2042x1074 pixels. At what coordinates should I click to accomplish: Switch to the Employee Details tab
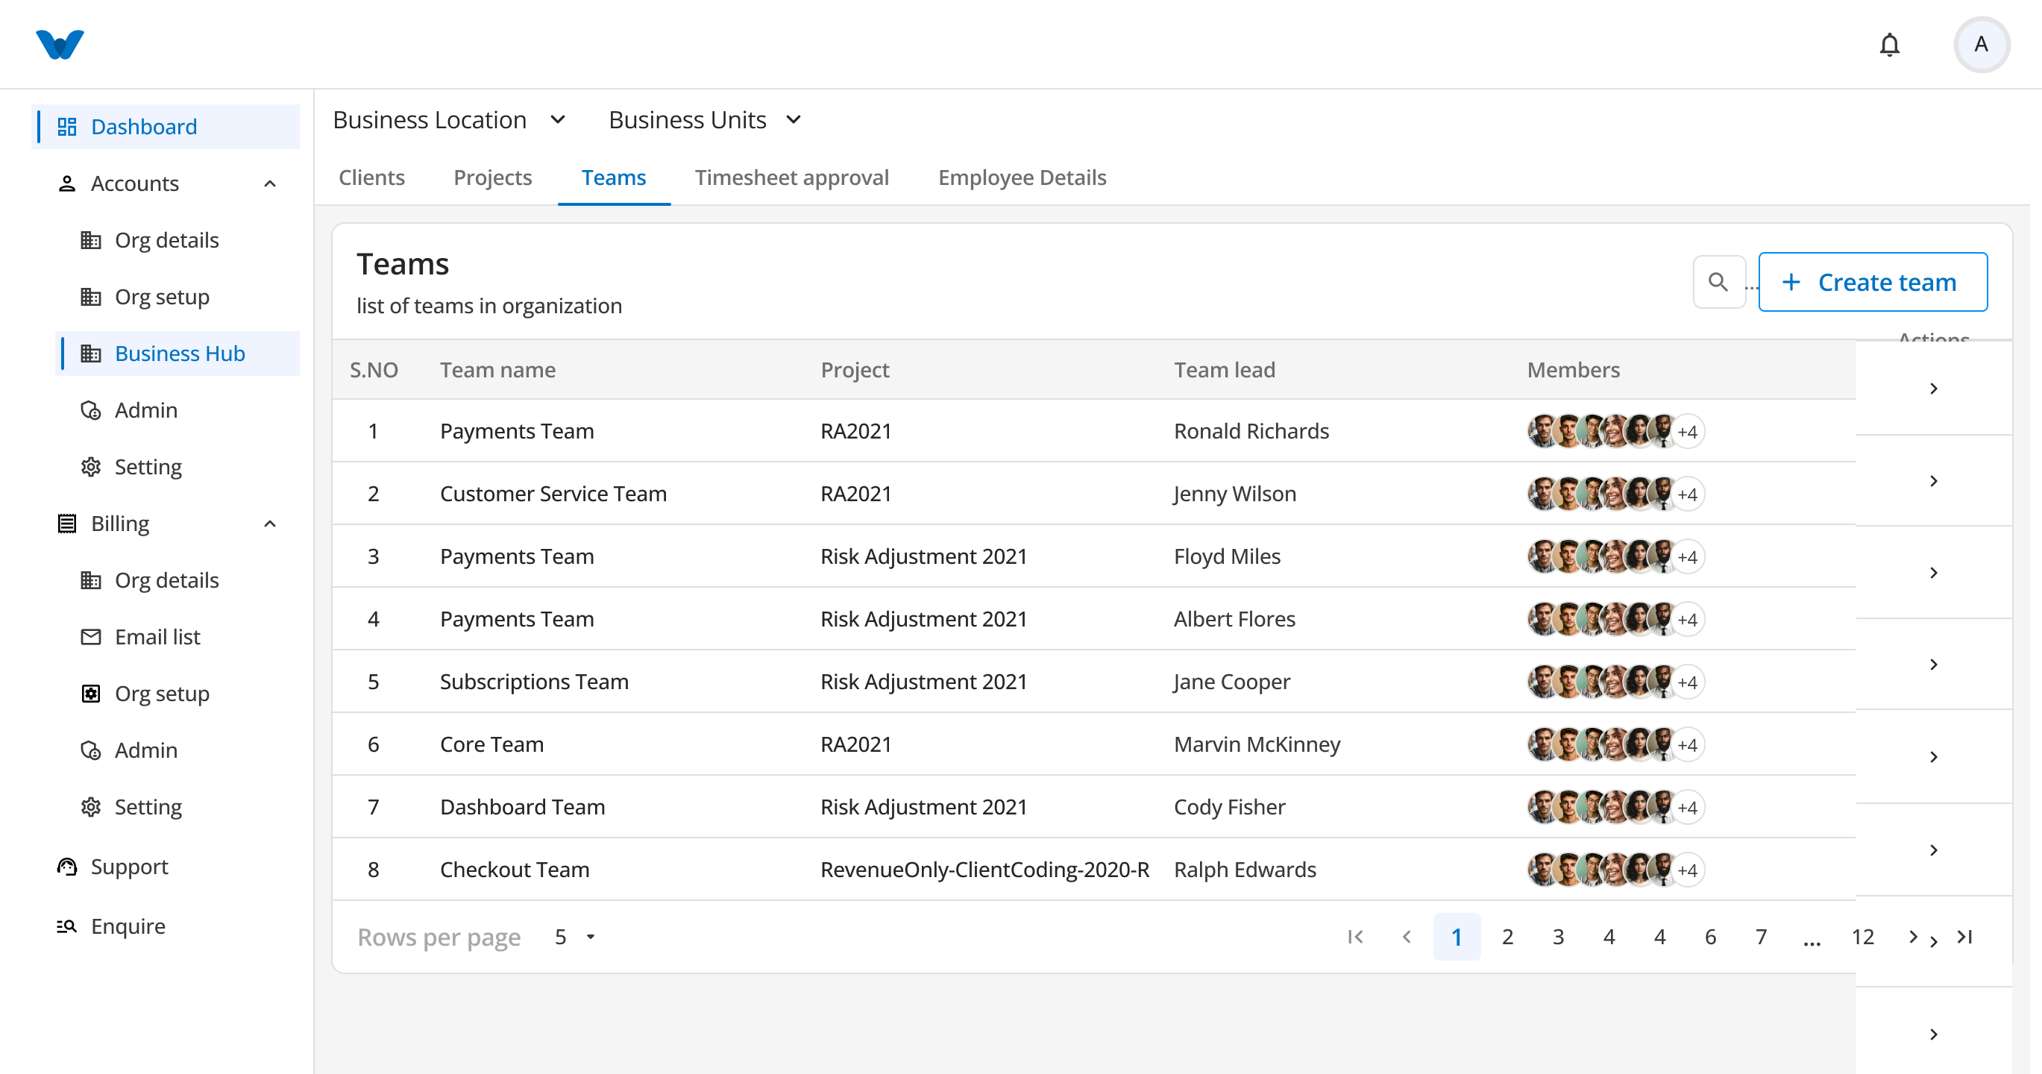click(1022, 178)
